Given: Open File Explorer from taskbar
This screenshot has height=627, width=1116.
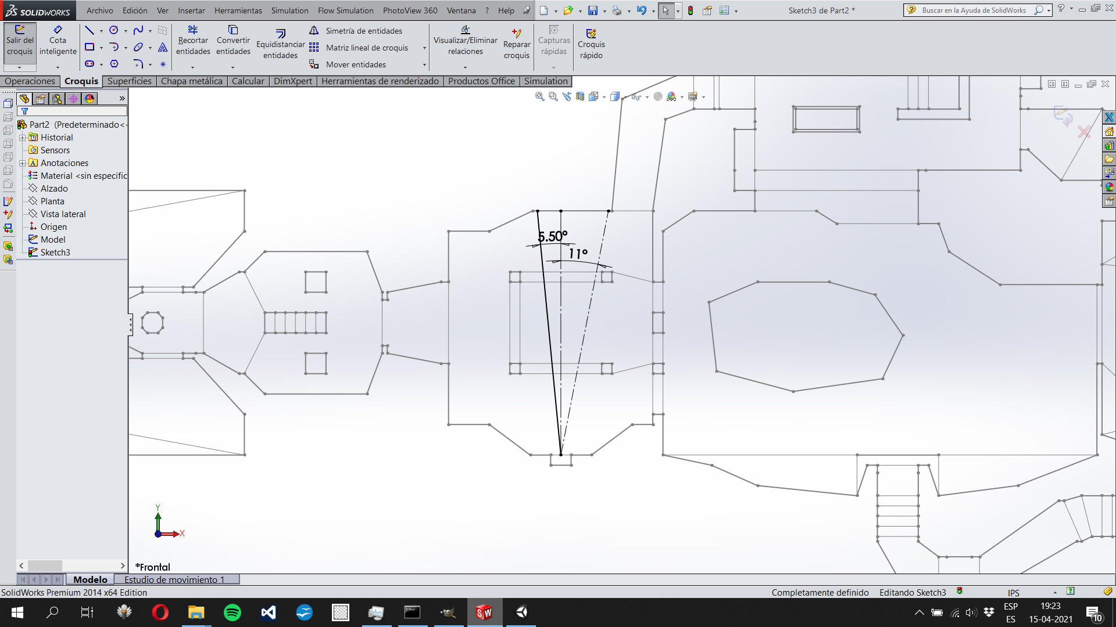Looking at the screenshot, I should pos(196,612).
